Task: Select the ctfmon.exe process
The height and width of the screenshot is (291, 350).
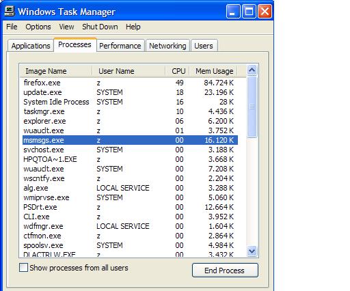Action: point(130,236)
